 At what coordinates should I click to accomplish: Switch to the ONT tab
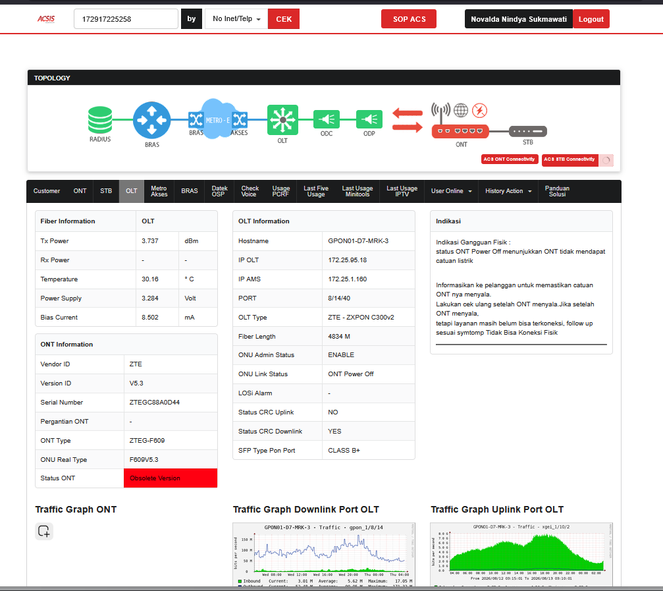coord(80,191)
